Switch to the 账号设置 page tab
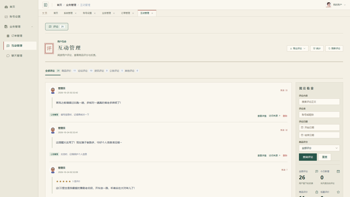This screenshot has height=197, width=350. (87, 13)
